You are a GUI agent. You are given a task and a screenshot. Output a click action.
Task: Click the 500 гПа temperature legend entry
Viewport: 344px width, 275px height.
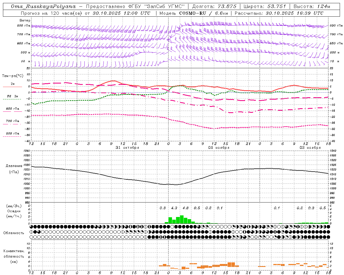click(x=12, y=134)
